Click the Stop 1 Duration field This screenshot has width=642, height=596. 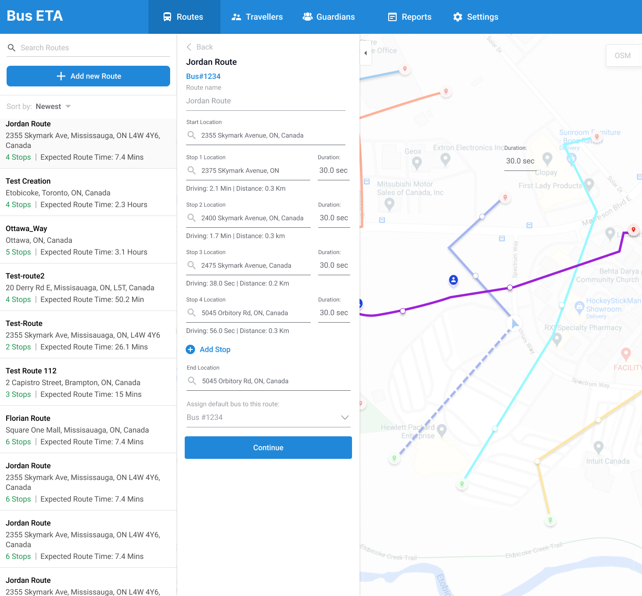click(x=333, y=170)
